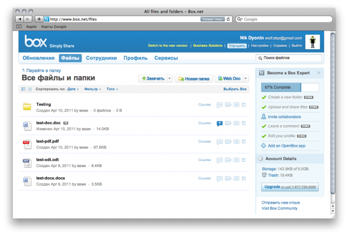Image resolution: width=348 pixels, height=236 pixels.
Task: Open more-actions dropdown for test-docx.docx
Action: coord(236,178)
